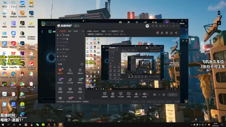Add a 摄像头 camera source
This screenshot has height=127, width=226.
[x=113, y=95]
